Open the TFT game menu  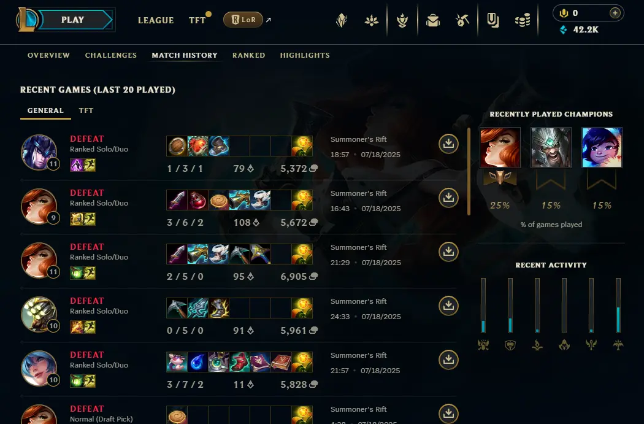coord(197,20)
